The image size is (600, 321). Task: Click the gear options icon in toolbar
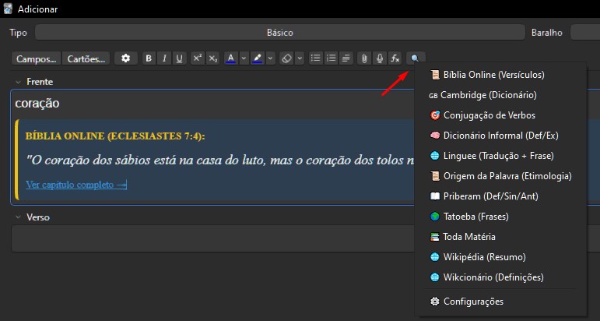point(126,58)
